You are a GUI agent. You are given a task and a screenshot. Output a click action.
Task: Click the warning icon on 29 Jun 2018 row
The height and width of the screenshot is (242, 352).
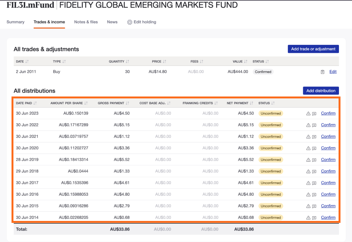(x=307, y=171)
